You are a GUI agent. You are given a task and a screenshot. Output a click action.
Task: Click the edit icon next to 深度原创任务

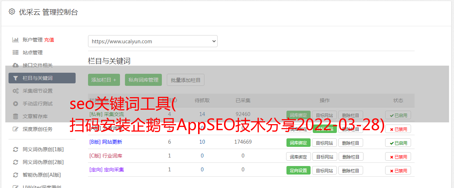click(16, 129)
